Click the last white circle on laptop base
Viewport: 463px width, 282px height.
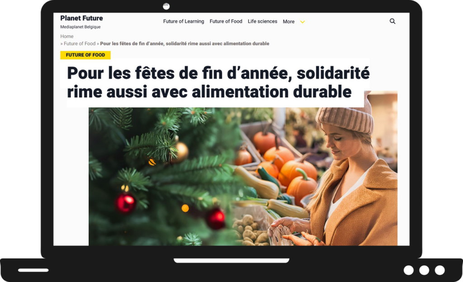(439, 270)
